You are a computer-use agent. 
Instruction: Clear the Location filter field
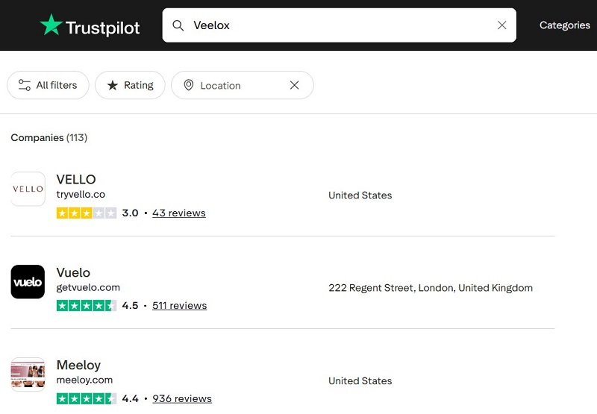pyautogui.click(x=294, y=85)
